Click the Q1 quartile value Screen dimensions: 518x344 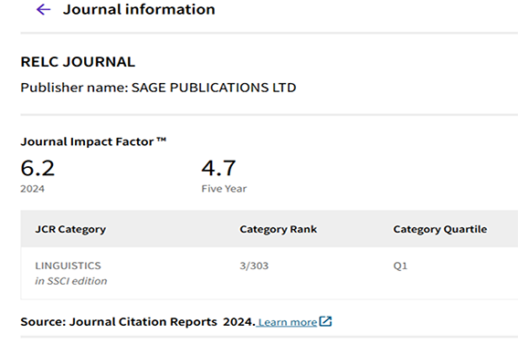click(400, 266)
